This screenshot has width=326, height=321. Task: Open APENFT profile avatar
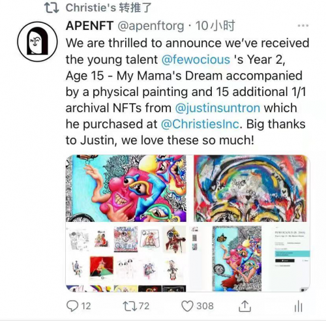(x=37, y=42)
